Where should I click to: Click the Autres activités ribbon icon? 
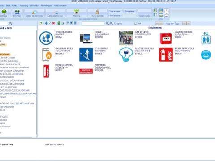pyautogui.click(x=97, y=13)
